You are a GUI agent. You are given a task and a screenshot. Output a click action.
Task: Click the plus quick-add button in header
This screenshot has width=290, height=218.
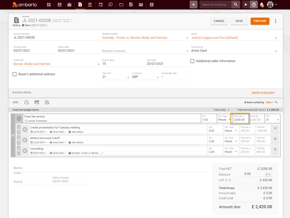(x=193, y=5)
